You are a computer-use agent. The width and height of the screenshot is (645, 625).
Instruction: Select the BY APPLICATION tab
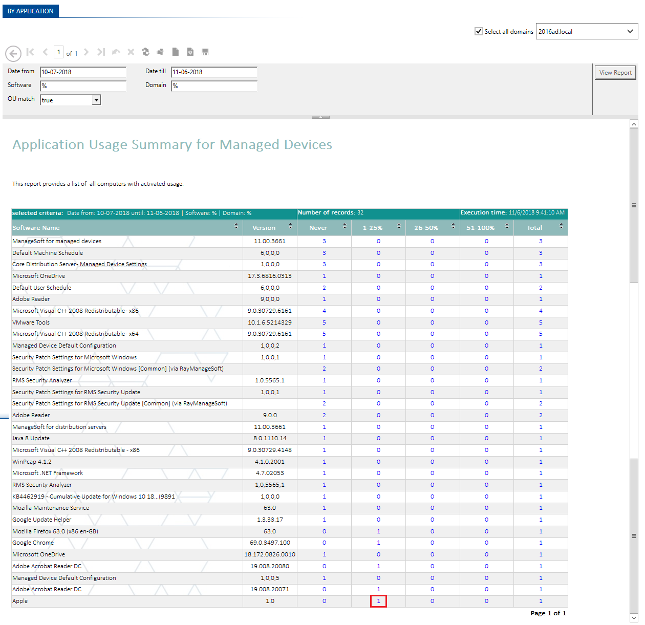tap(31, 11)
